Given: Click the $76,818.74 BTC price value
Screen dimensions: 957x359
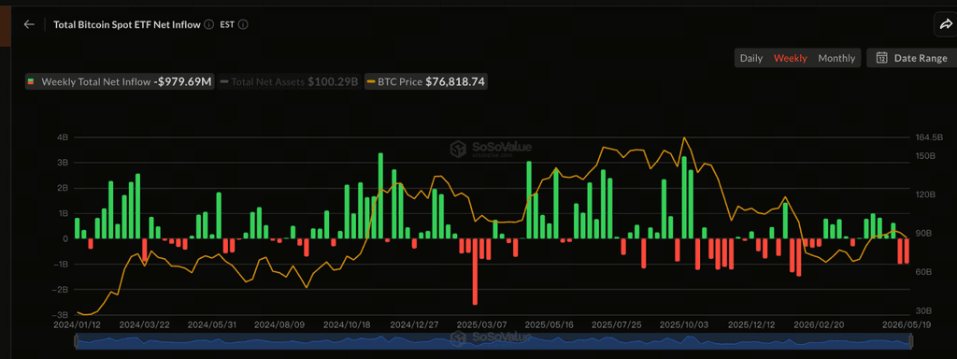Looking at the screenshot, I should [455, 82].
